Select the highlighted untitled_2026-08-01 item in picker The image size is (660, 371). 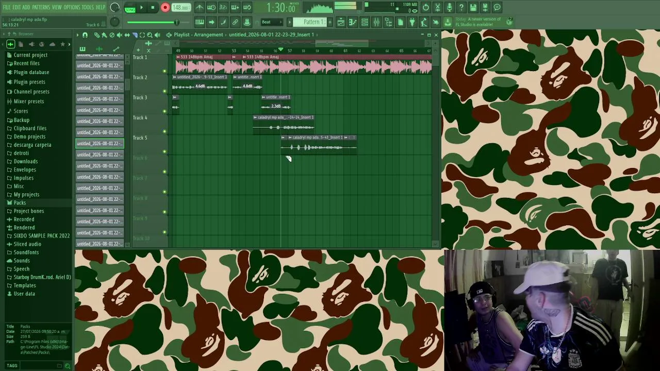tap(100, 143)
